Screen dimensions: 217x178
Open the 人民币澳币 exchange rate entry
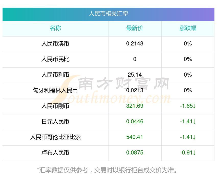(55, 44)
